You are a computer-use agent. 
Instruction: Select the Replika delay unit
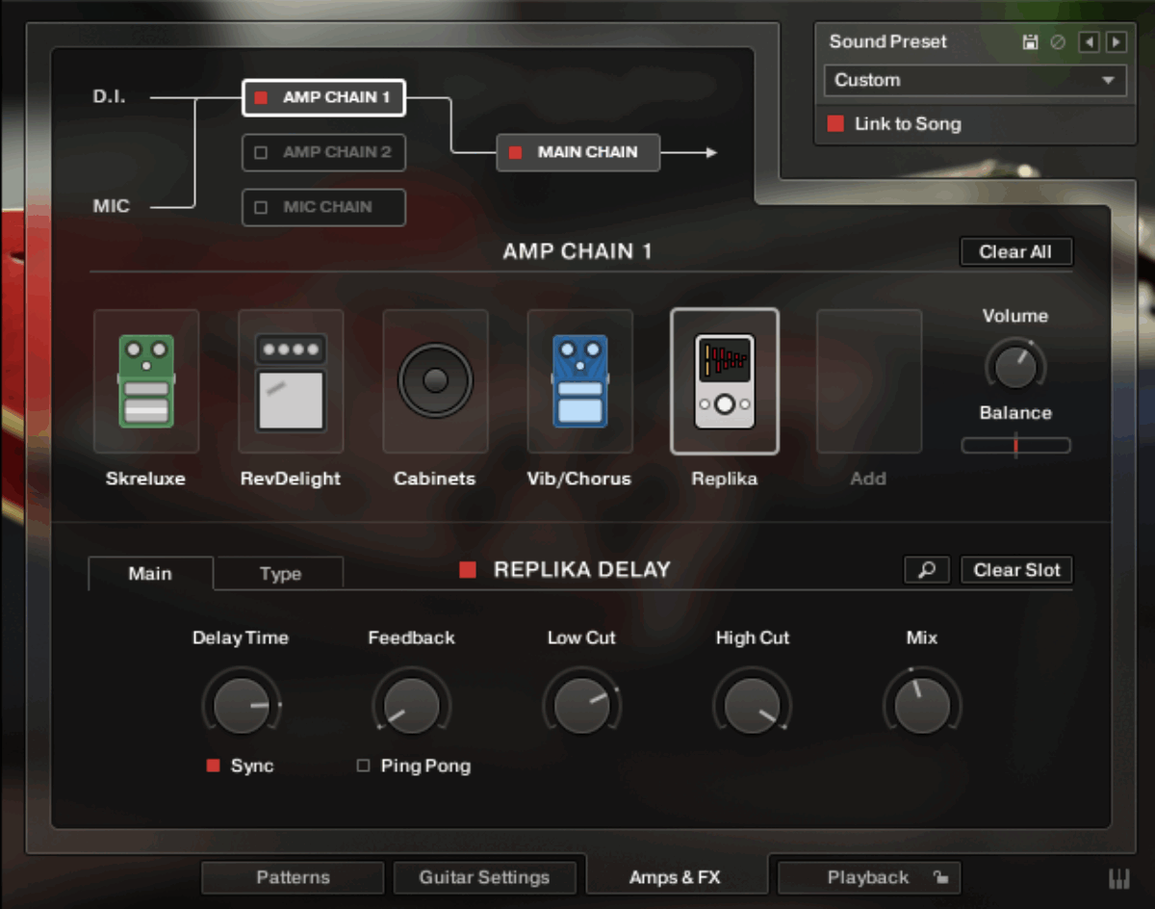coord(725,380)
